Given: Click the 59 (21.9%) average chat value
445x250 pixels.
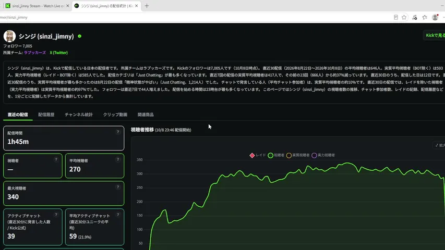Looking at the screenshot, I should point(80,236).
